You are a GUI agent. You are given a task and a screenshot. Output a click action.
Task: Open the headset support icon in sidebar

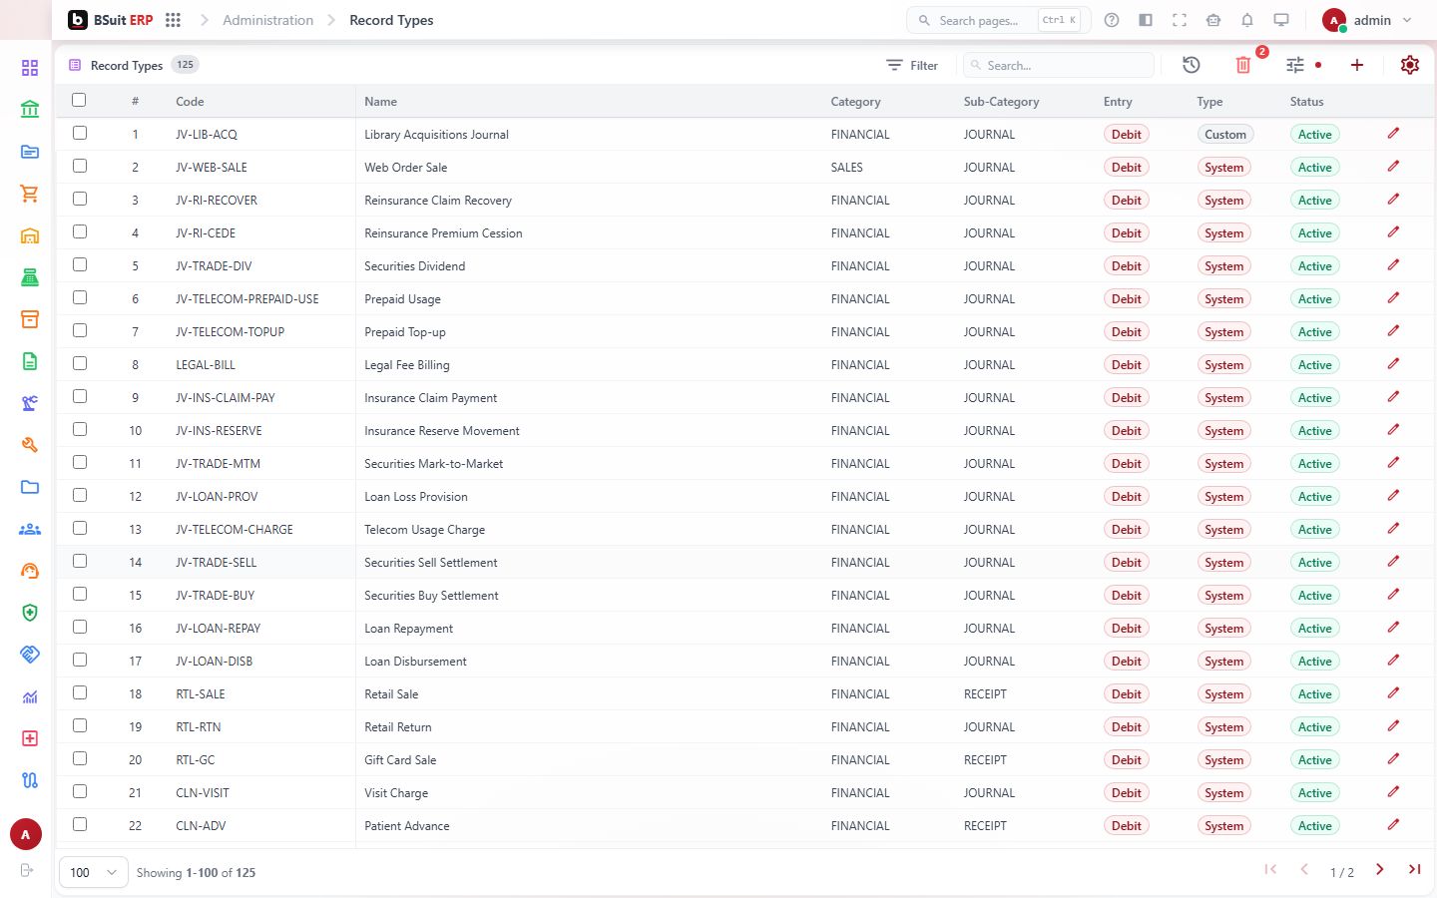click(x=30, y=571)
